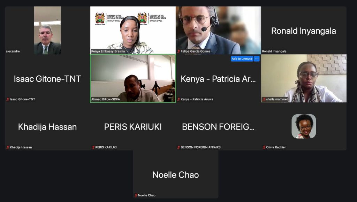
Task: Click muted mic icon beside Felipe Garcia Gomes
Action: click(x=179, y=52)
